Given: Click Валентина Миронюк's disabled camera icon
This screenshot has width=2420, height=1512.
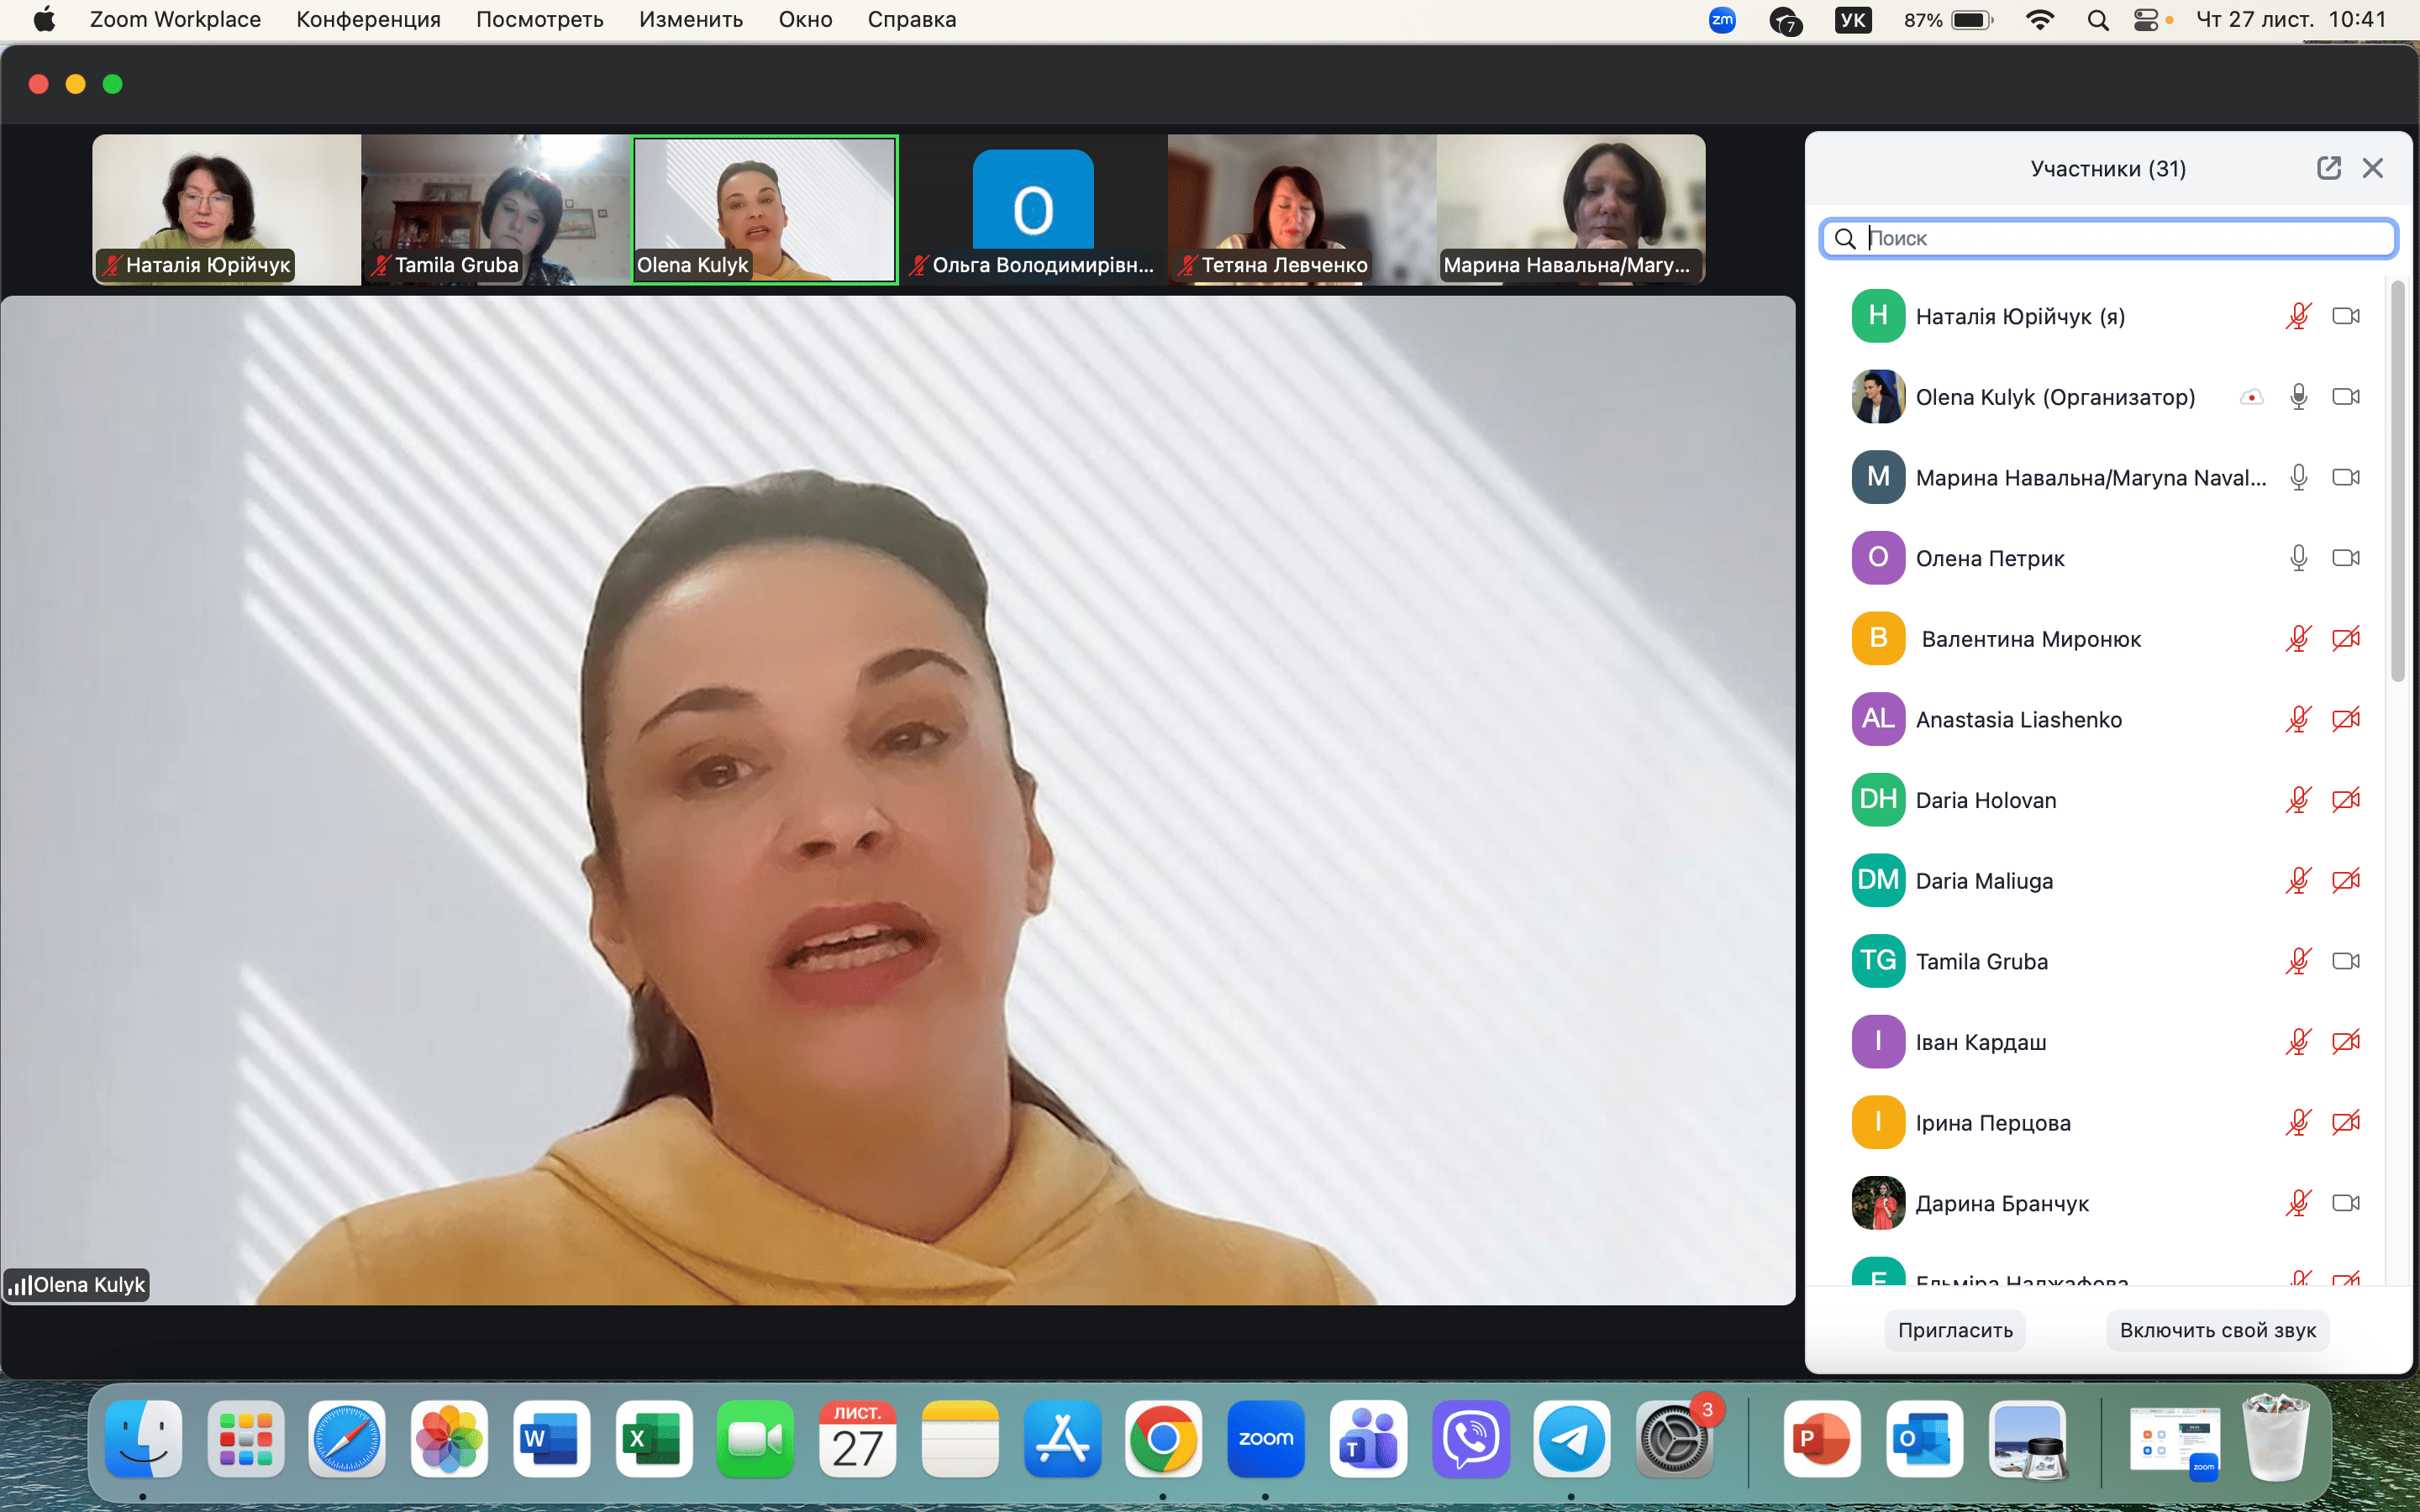Looking at the screenshot, I should [x=2345, y=639].
